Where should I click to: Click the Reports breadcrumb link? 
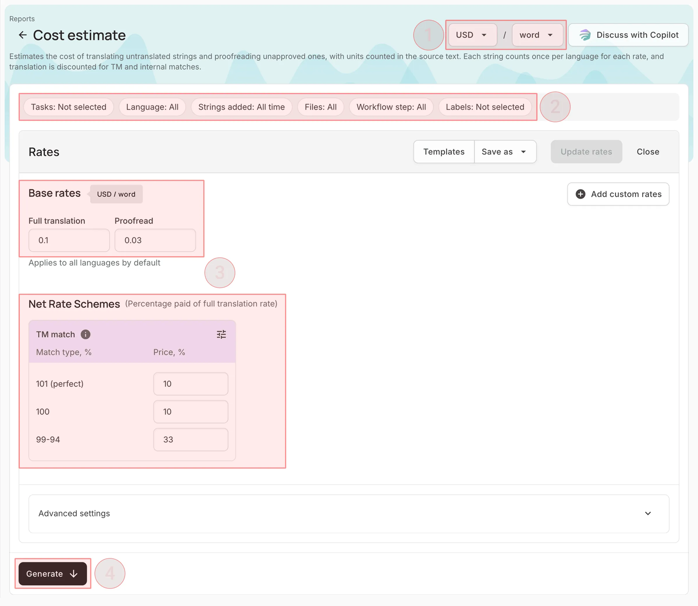pyautogui.click(x=22, y=19)
